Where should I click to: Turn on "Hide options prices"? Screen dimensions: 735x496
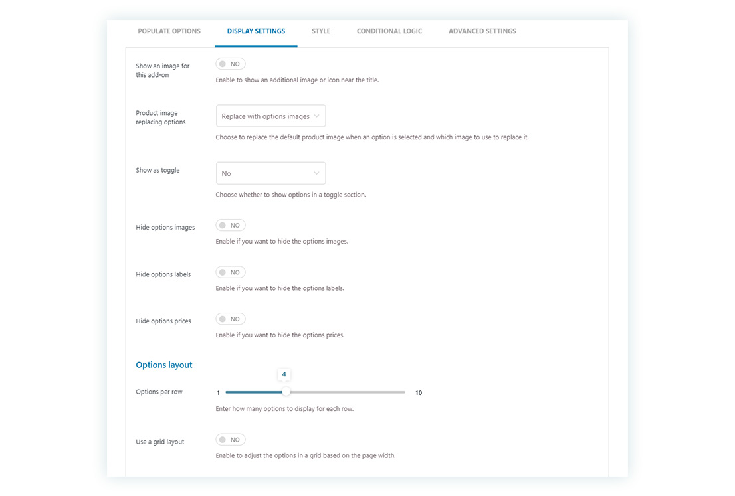coord(230,319)
